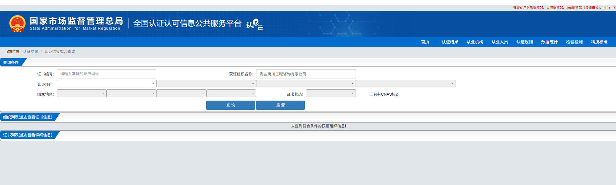Open the second 国家地区 dropdown
Image resolution: width=616 pixels, height=185 pixels.
(131, 93)
